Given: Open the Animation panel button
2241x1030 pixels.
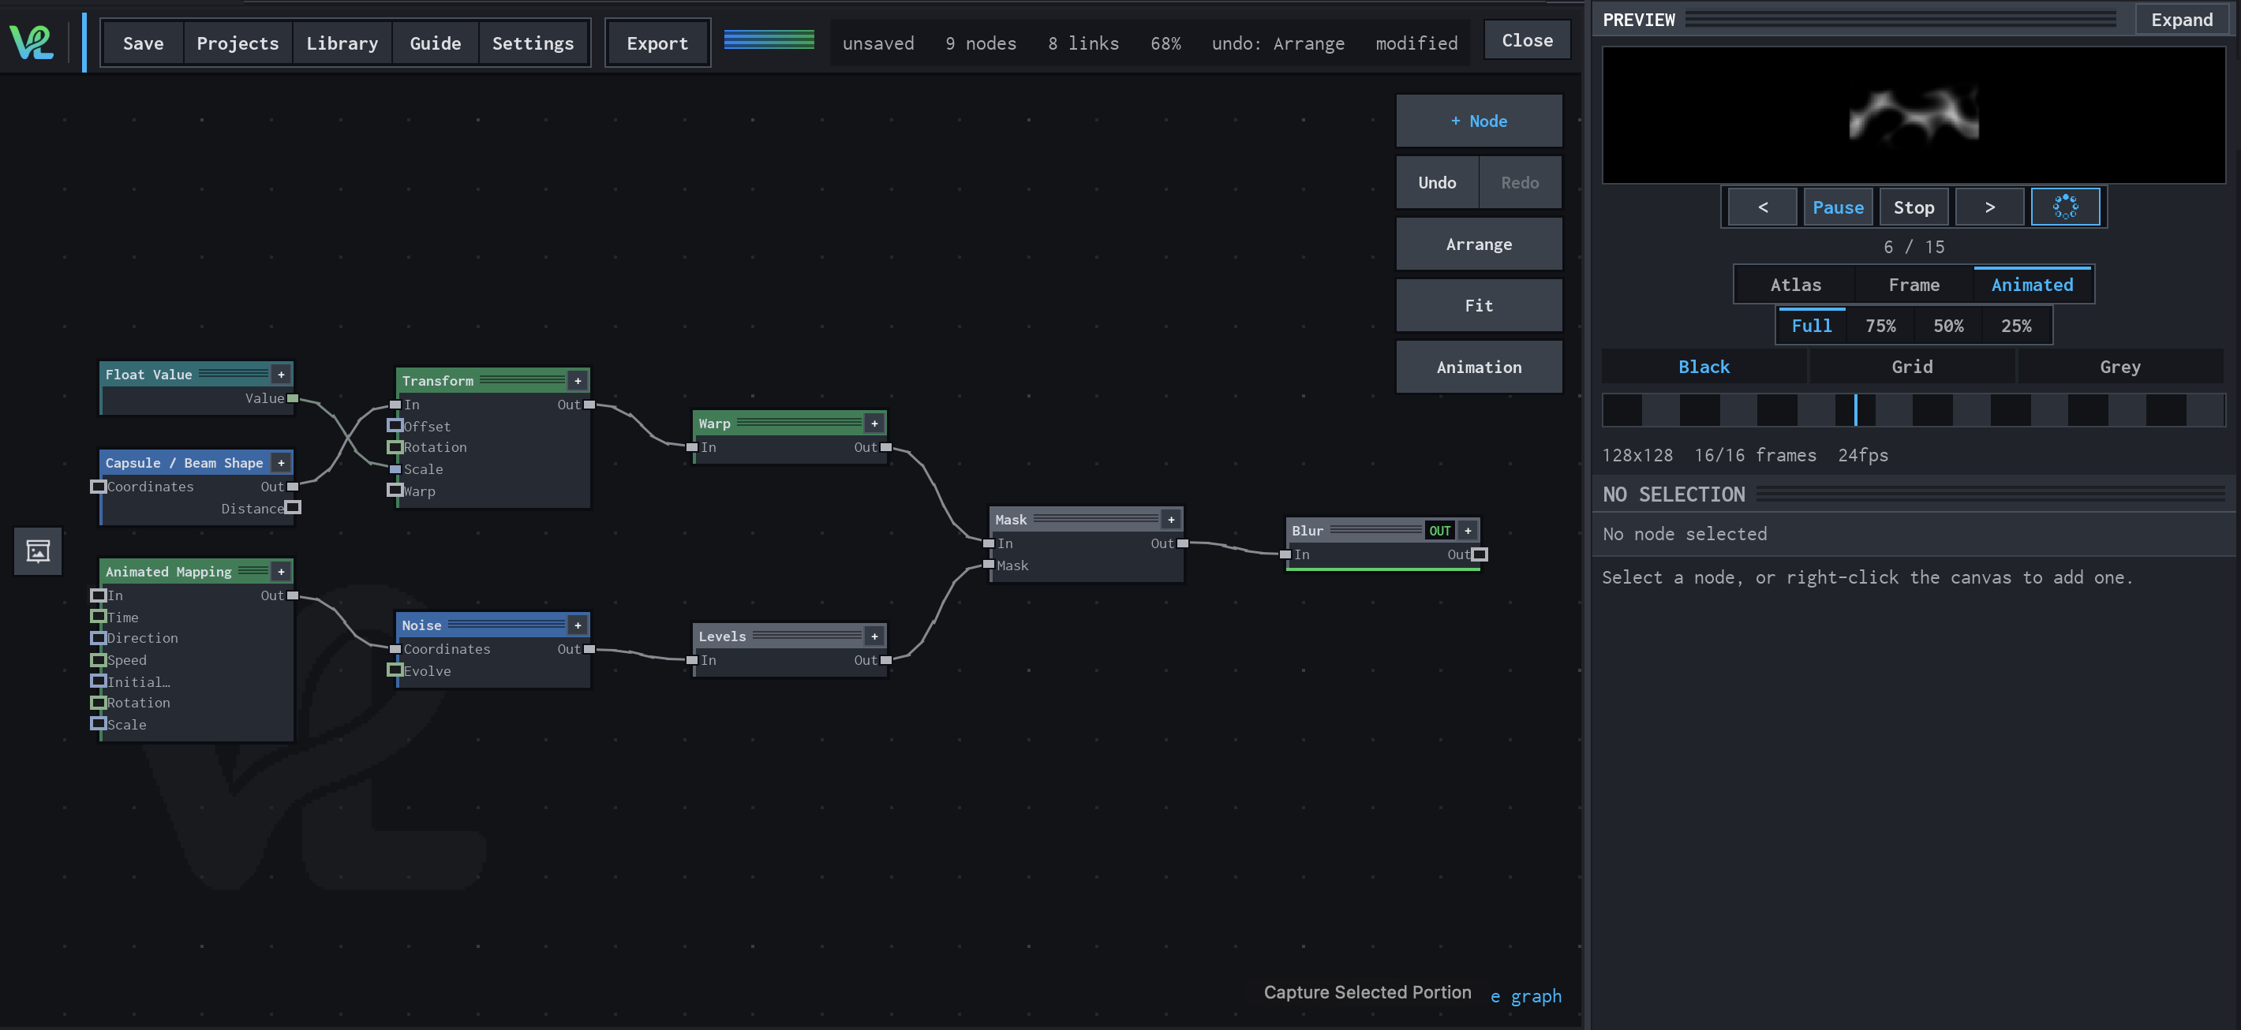Looking at the screenshot, I should point(1479,367).
